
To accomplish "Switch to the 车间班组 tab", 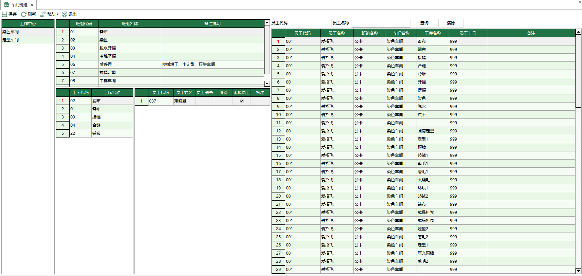I will click(x=19, y=5).
